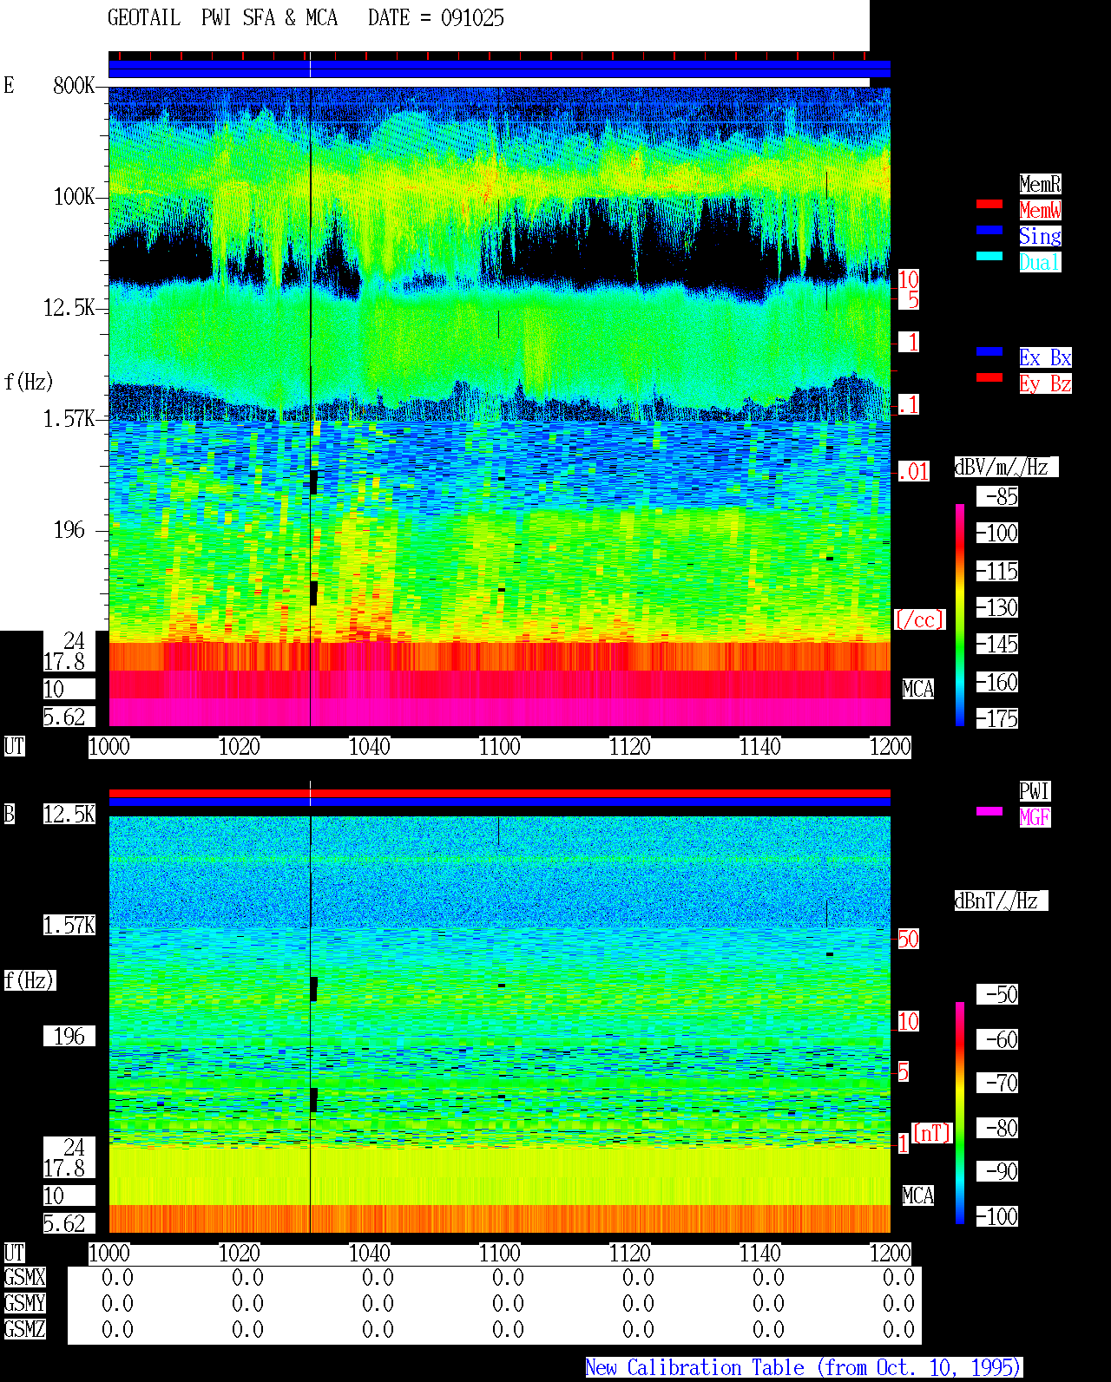Click the red Ey Bz legend swatch
Image resolution: width=1111 pixels, height=1382 pixels.
point(989,377)
